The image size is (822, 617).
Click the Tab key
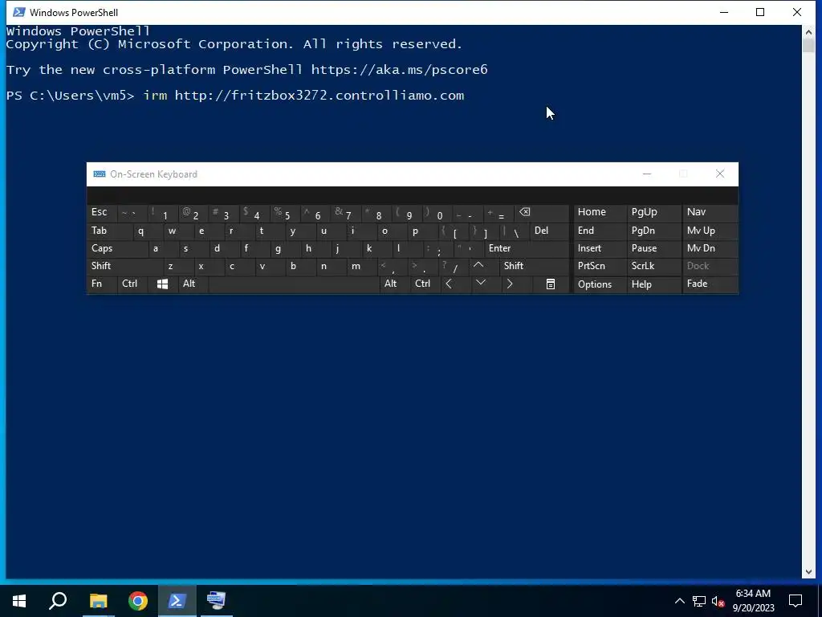(x=108, y=231)
